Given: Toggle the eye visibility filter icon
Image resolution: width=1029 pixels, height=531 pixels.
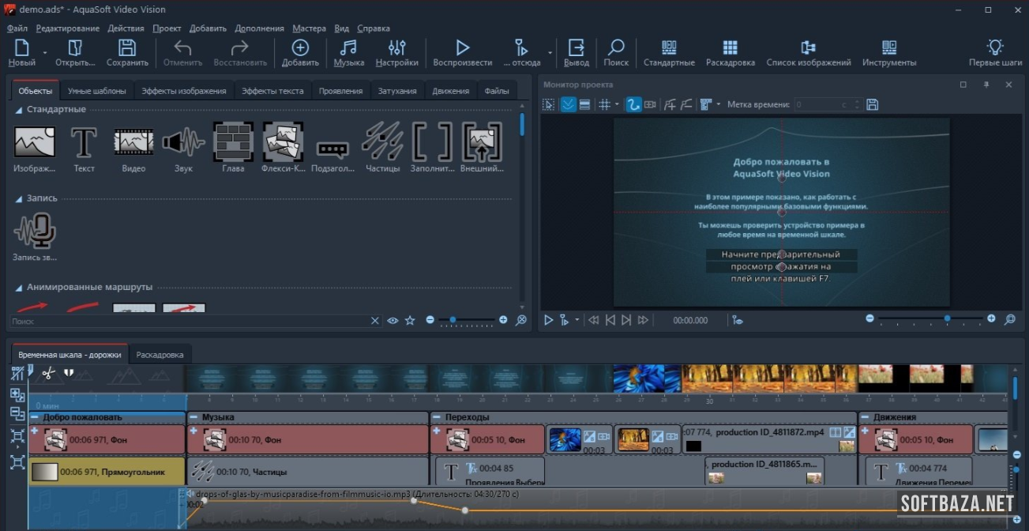Looking at the screenshot, I should pyautogui.click(x=392, y=321).
